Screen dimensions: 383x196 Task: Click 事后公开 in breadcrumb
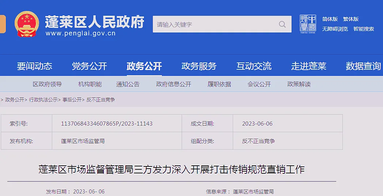tap(72, 100)
